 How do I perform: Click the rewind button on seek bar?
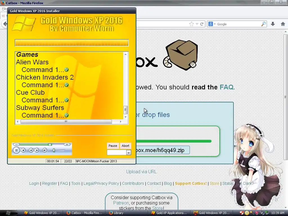[16, 145]
